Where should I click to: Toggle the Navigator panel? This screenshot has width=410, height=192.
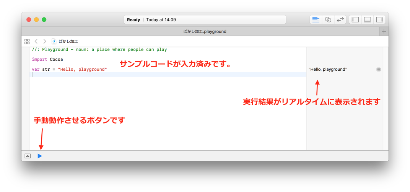(x=355, y=20)
